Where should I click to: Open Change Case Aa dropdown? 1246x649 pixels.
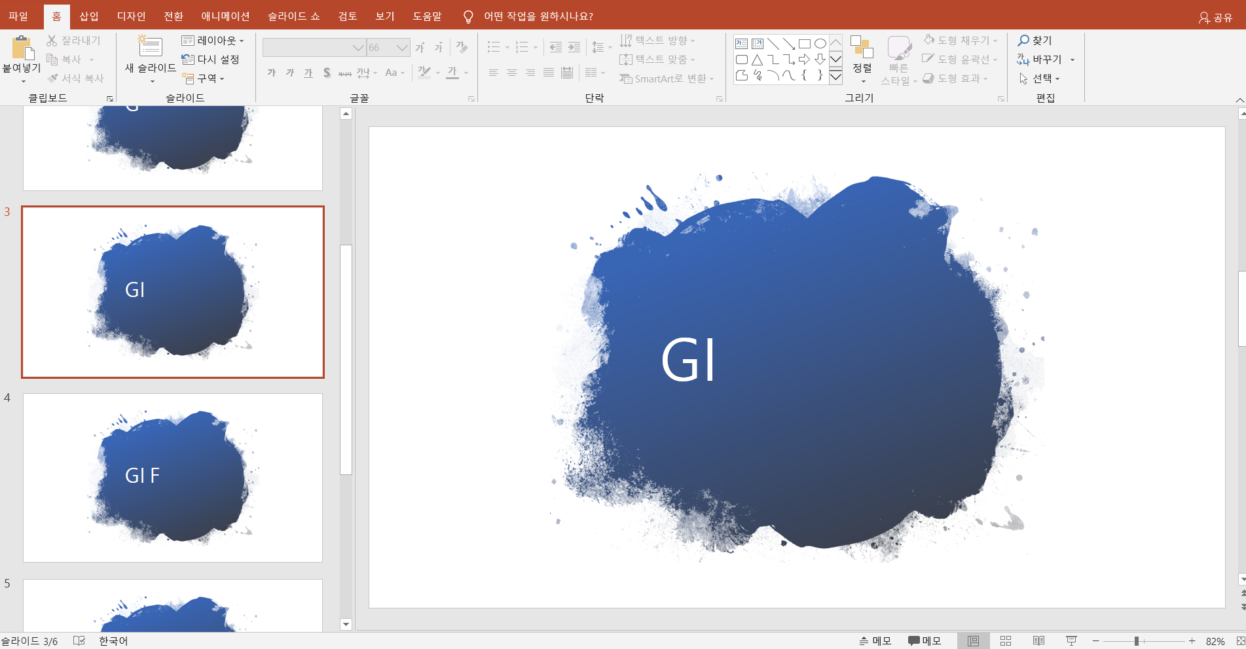395,73
